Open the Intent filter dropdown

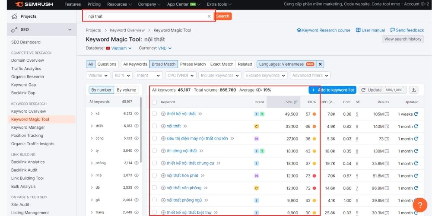point(149,76)
